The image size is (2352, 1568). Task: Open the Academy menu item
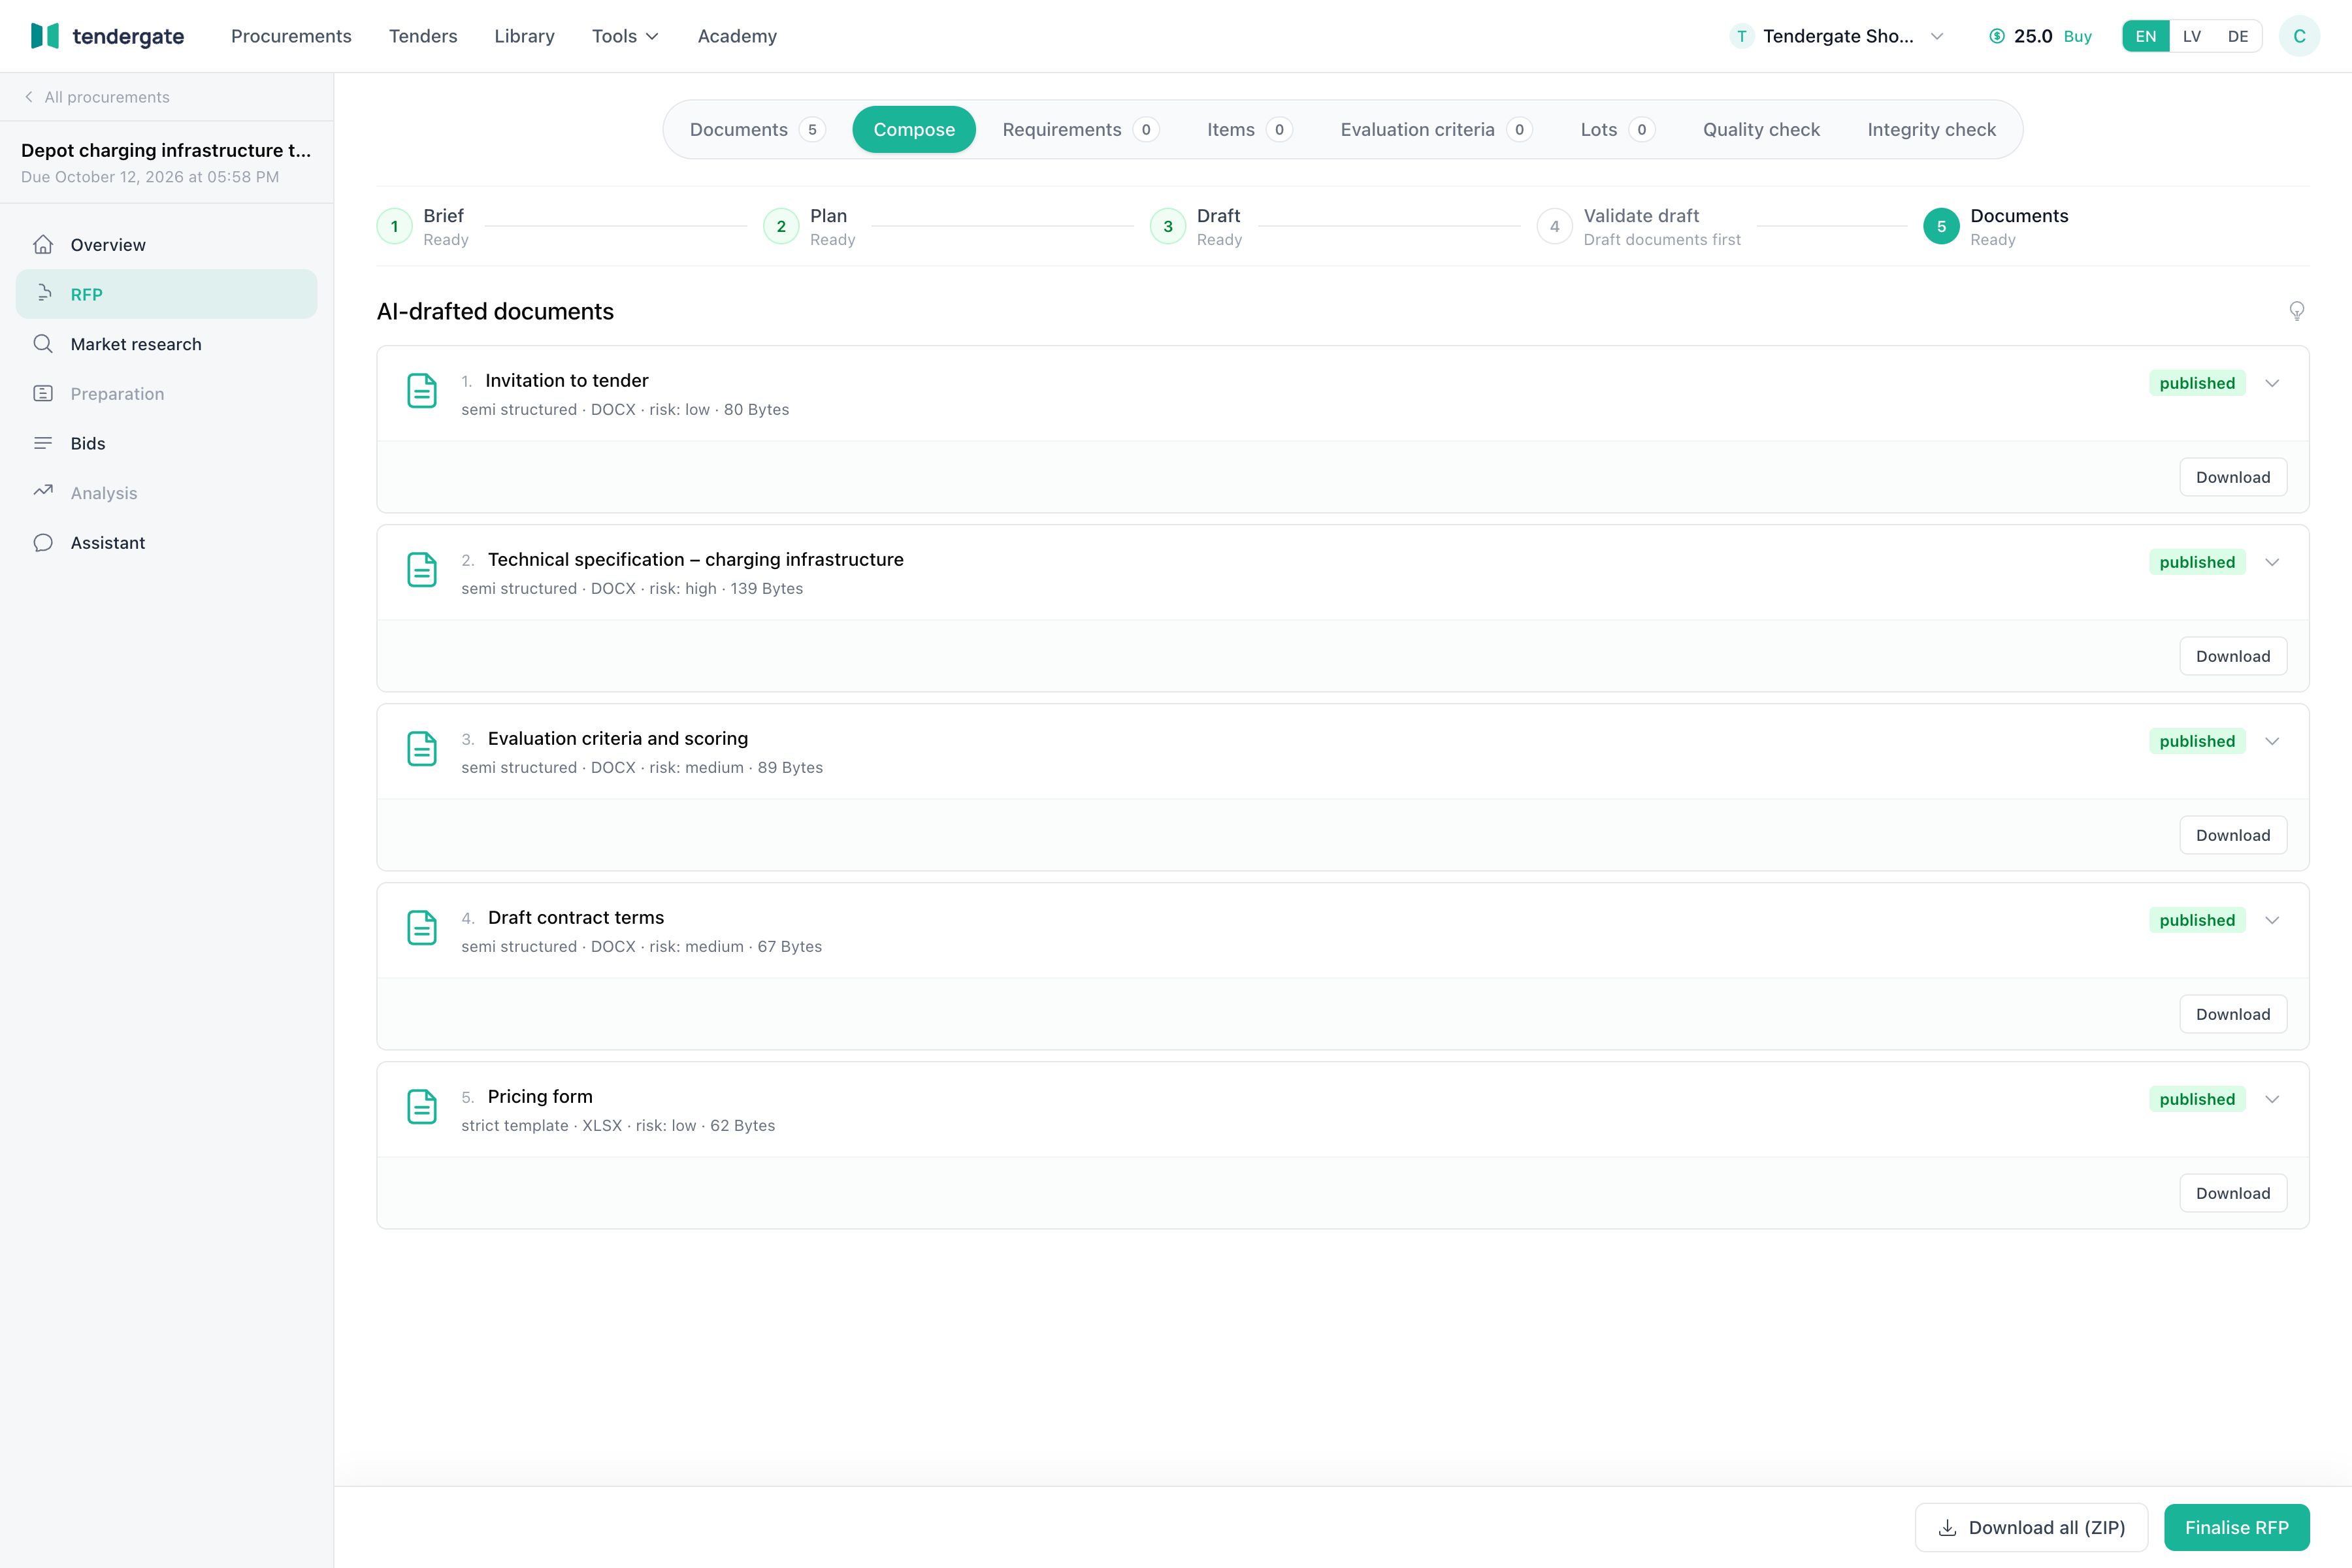737,36
